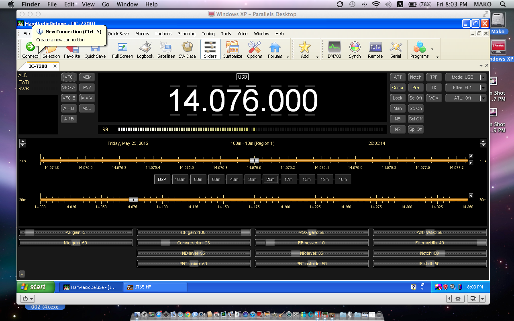The image size is (514, 321).
Task: Toggle the TPF button
Action: tap(434, 77)
